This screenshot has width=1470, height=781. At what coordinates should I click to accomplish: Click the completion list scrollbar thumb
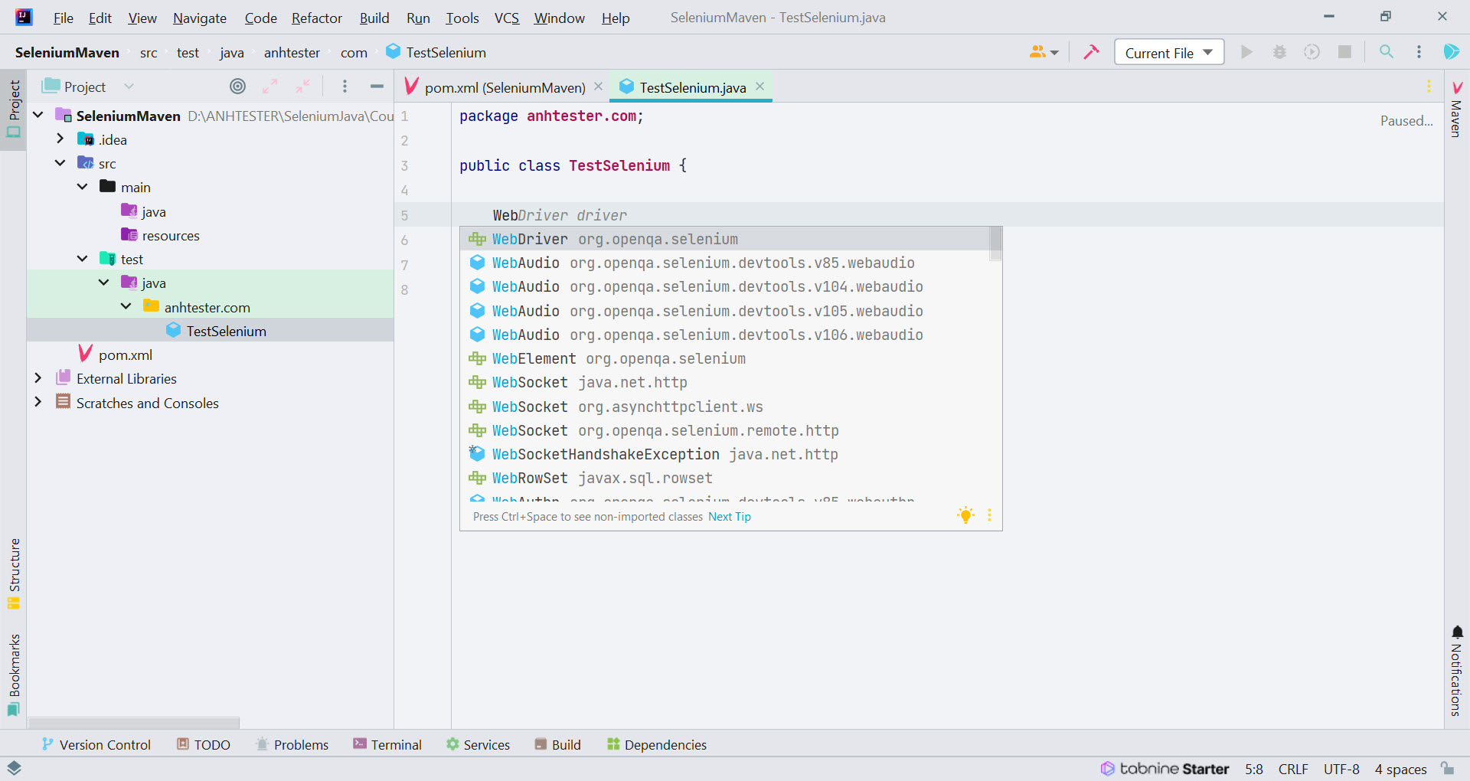(995, 243)
